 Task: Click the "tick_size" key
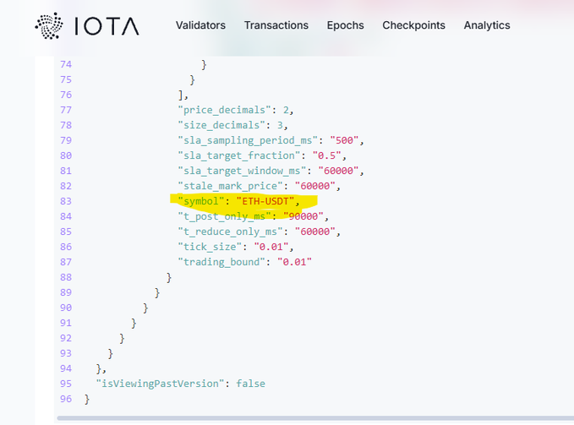[210, 247]
